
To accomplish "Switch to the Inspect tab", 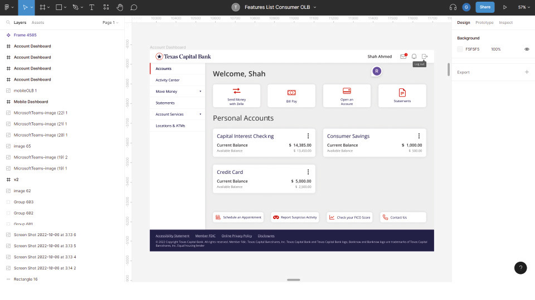I will coord(505,22).
